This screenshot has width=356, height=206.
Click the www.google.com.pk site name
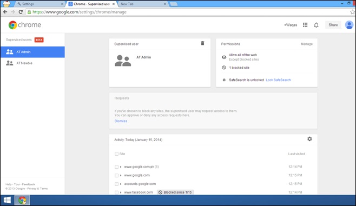click(x=139, y=167)
